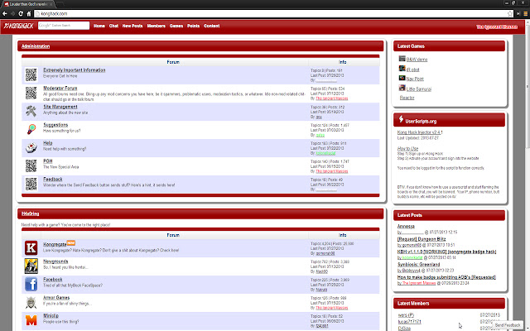
Task: Open the Home menu item
Action: [x=99, y=26]
